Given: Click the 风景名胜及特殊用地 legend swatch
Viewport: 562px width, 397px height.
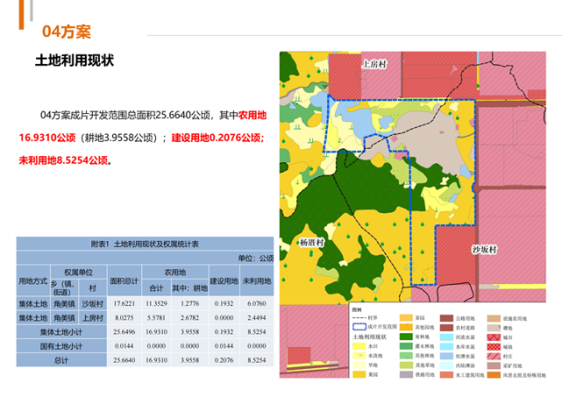Looking at the screenshot, I should (494, 375).
